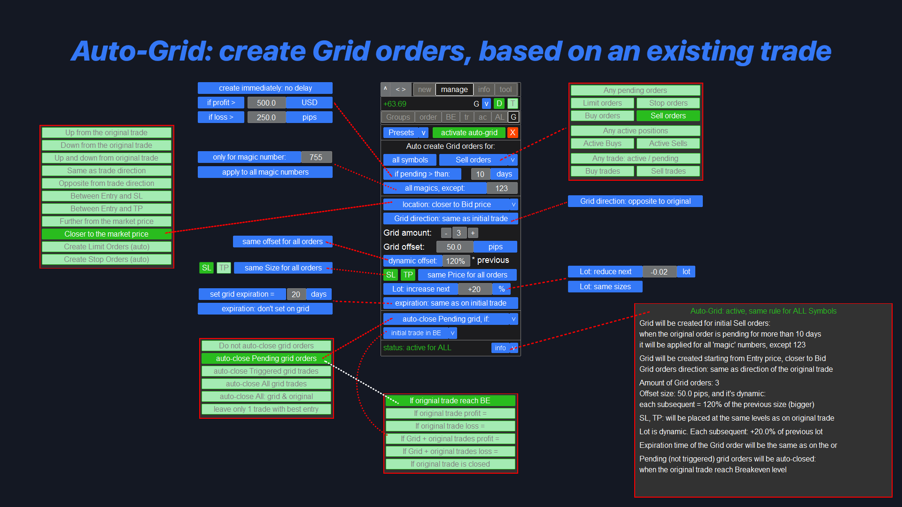Image resolution: width=902 pixels, height=507 pixels.
Task: Toggle the TP button
Action: click(408, 275)
